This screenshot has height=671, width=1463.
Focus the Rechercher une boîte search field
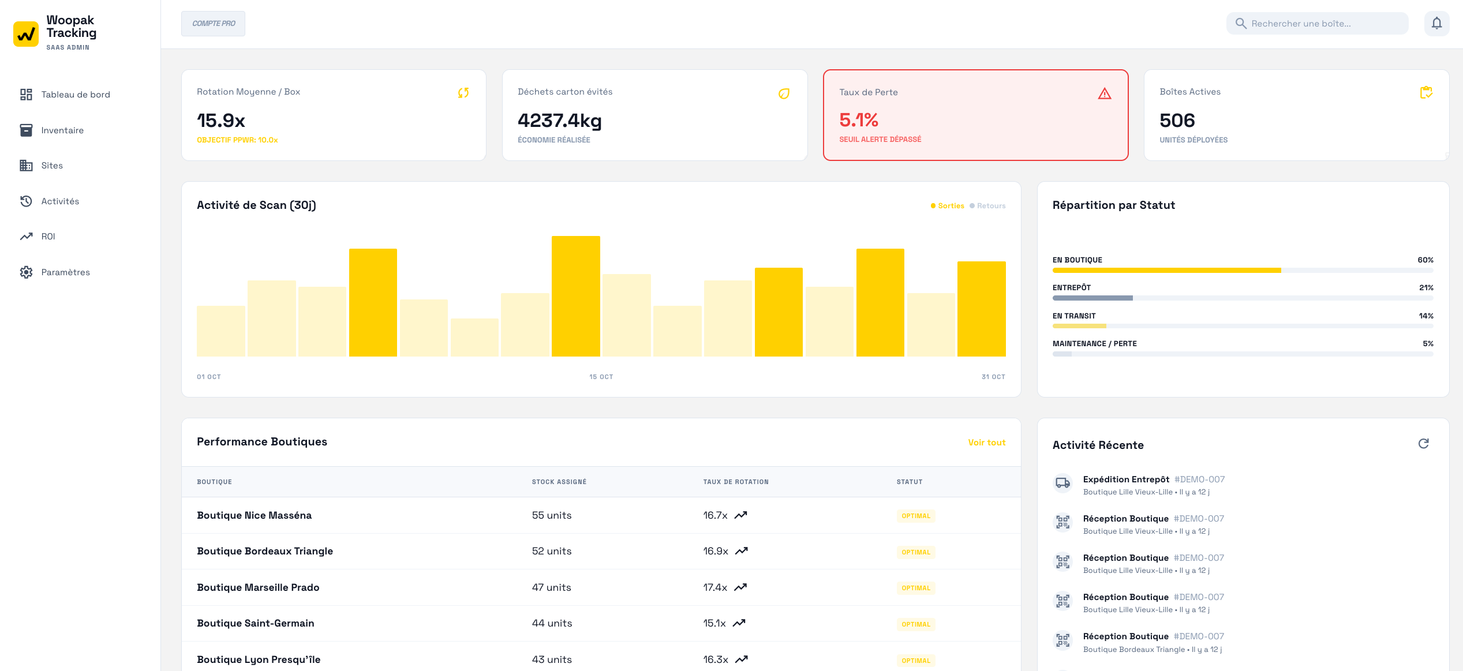pos(1322,24)
